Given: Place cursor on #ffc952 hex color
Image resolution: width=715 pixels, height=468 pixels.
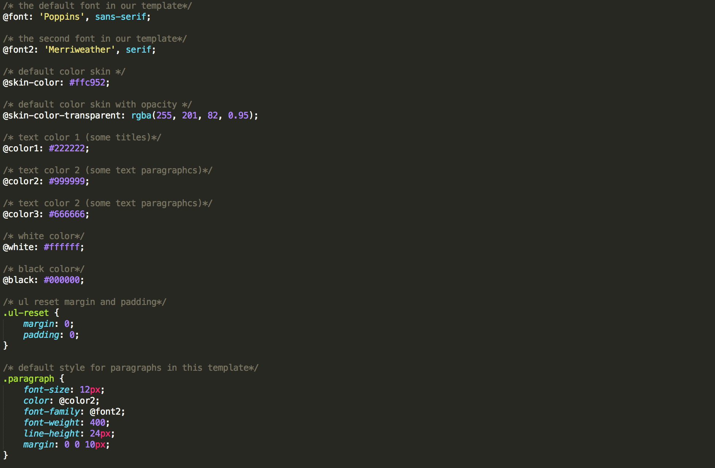Looking at the screenshot, I should (x=87, y=83).
